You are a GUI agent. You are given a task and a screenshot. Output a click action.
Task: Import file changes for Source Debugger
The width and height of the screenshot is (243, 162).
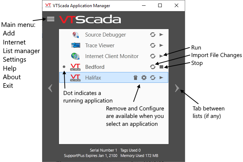click(x=153, y=35)
